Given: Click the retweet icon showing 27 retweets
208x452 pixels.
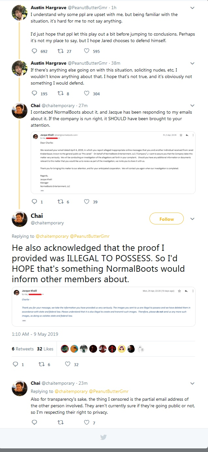Looking at the screenshot, I should point(61,51).
